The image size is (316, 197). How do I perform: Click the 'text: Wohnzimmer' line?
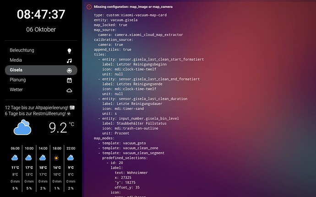pyautogui.click(x=131, y=173)
